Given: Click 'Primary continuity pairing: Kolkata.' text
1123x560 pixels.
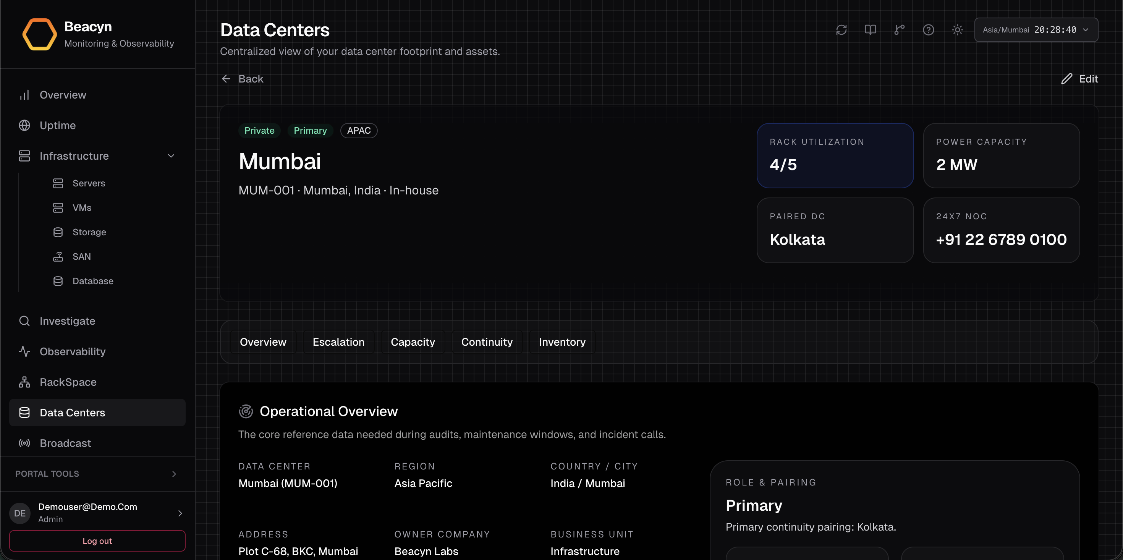Looking at the screenshot, I should click(811, 527).
